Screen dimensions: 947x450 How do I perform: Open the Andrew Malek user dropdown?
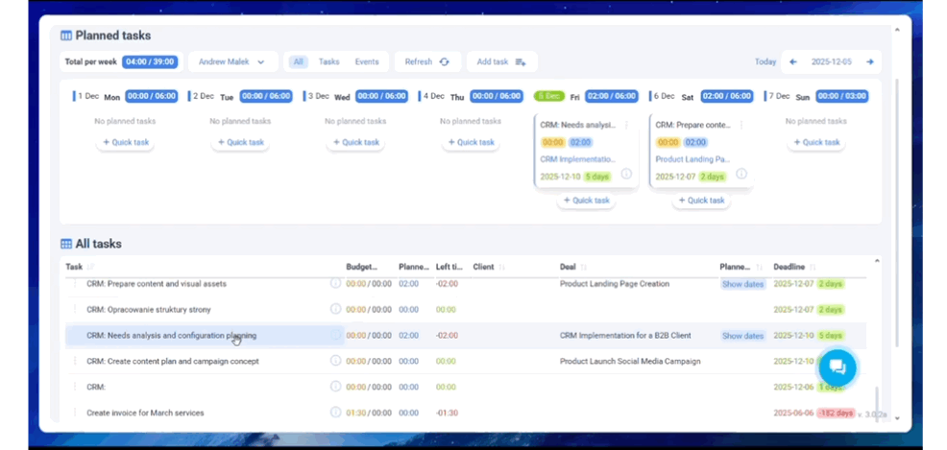point(232,62)
